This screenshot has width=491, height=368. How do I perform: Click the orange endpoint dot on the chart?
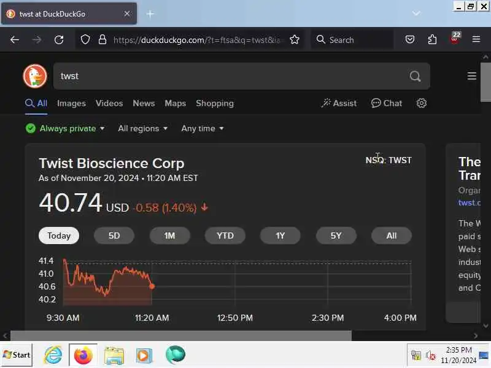point(152,286)
